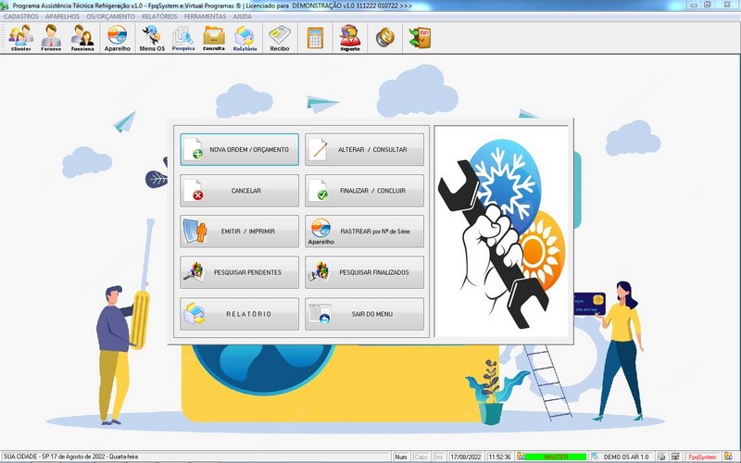Image resolution: width=741 pixels, height=463 pixels.
Task: Open the CADASTROS menu
Action: coord(21,17)
